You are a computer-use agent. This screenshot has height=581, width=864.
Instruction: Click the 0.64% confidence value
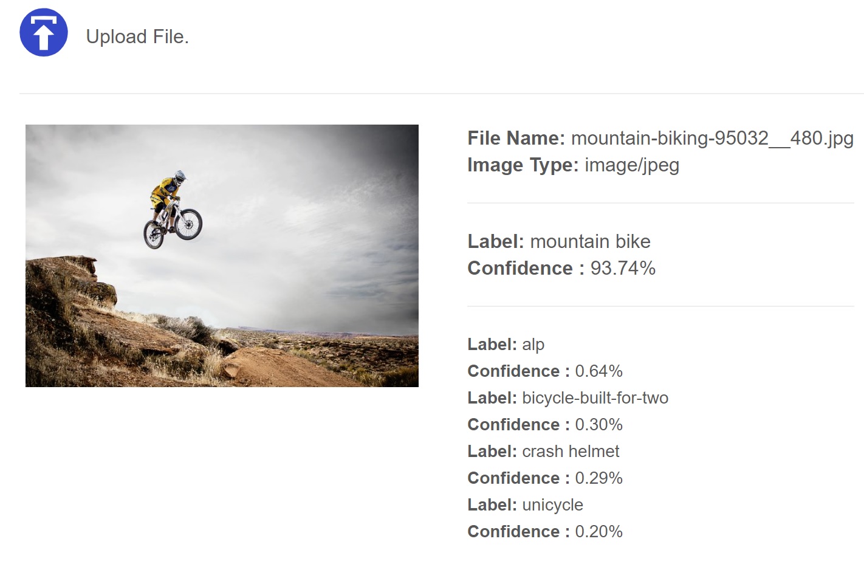point(598,371)
